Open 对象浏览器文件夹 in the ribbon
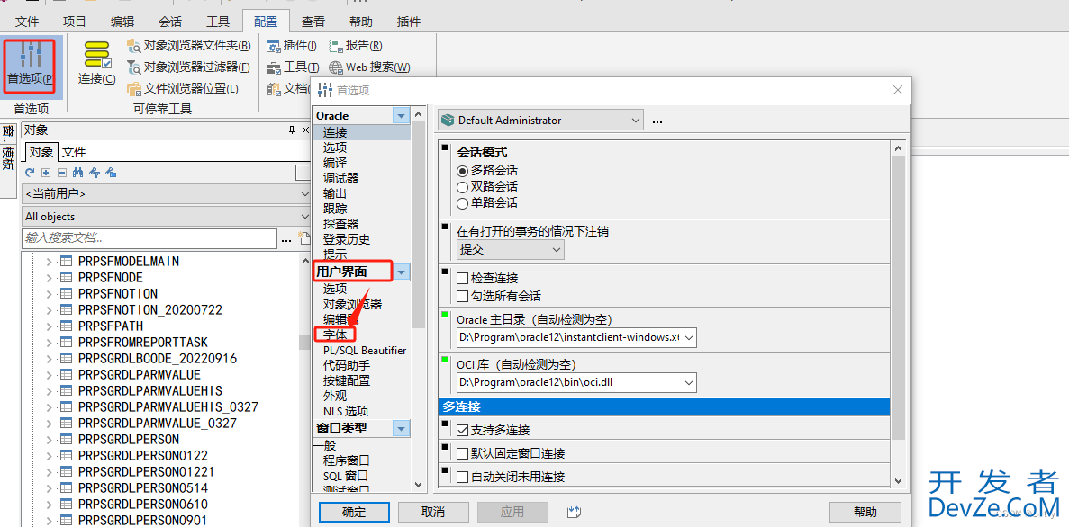The width and height of the screenshot is (1069, 527). [x=189, y=46]
